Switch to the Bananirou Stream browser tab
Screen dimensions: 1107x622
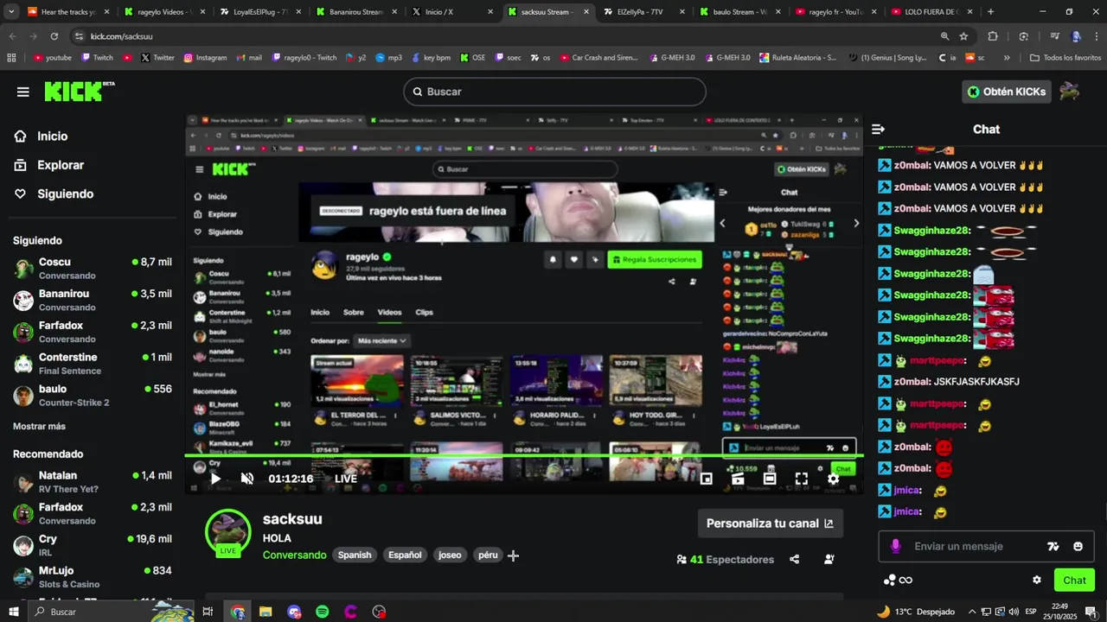pos(355,12)
